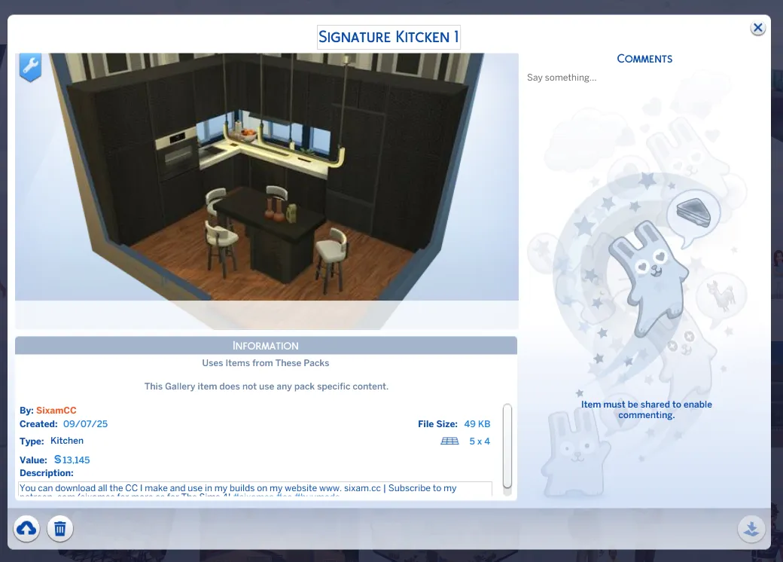Close the Signature Kitchen 1 dialog
Screen dimensions: 783x562
pos(757,28)
